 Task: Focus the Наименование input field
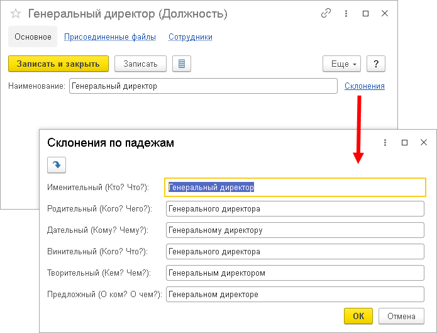[x=202, y=86]
